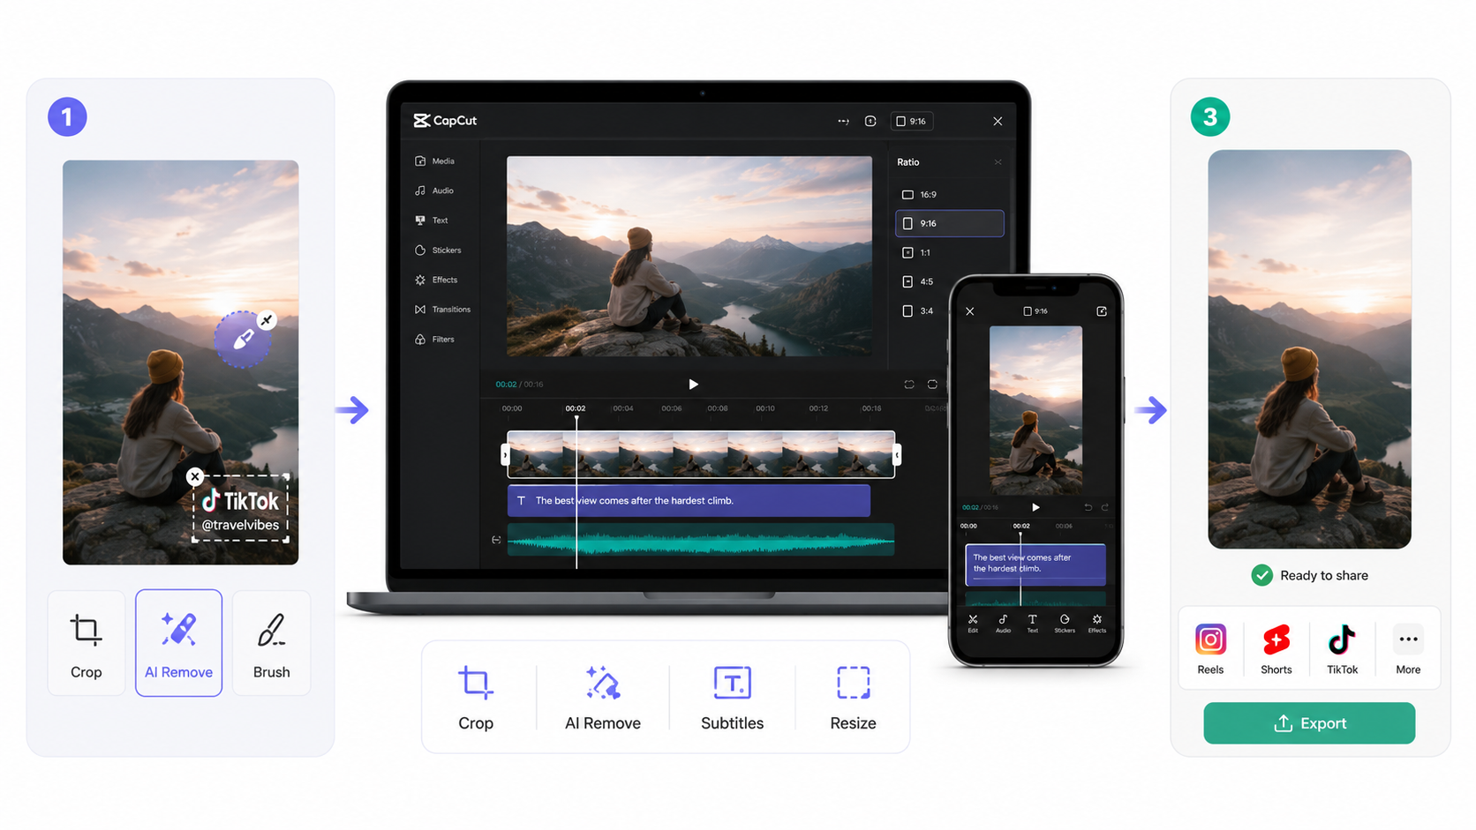This screenshot has height=830, width=1476.
Task: Open the more options dots in CapCut header
Action: tap(843, 122)
